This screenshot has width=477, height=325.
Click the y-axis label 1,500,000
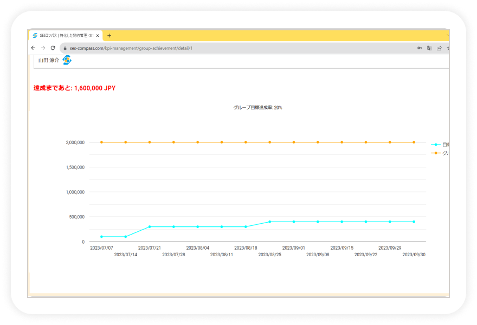point(75,167)
